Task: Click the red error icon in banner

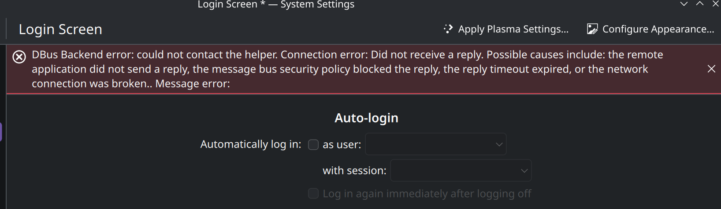Action: coord(19,57)
